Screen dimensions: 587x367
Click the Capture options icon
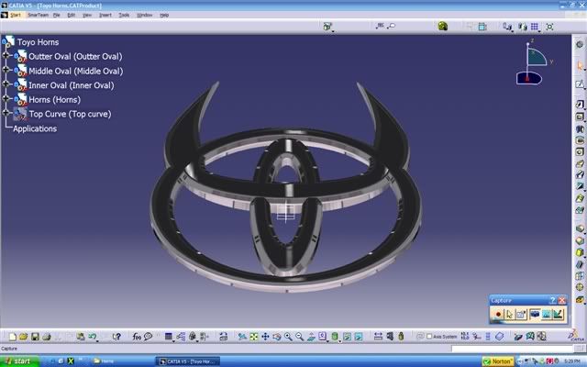click(x=521, y=314)
